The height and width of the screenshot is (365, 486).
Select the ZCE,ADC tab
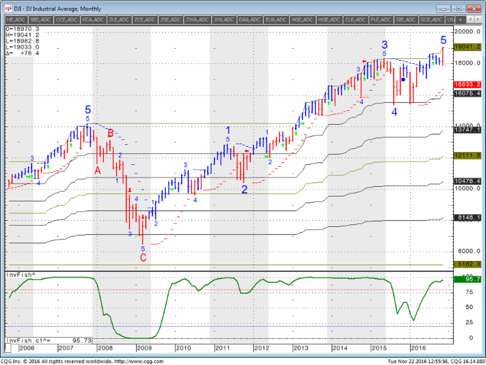pyautogui.click(x=145, y=19)
